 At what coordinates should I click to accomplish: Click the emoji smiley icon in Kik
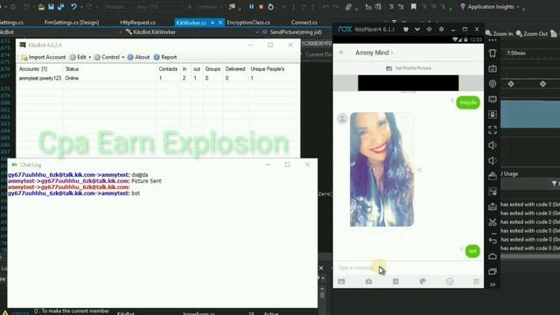(450, 282)
